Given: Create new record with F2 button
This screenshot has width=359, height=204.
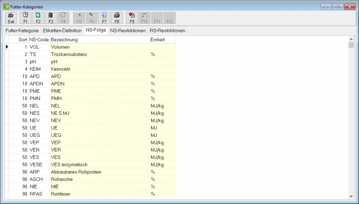Looking at the screenshot, I should point(38,18).
